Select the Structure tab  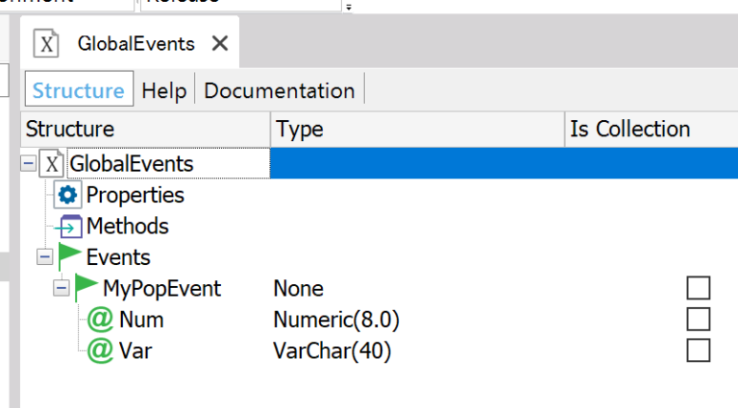78,90
